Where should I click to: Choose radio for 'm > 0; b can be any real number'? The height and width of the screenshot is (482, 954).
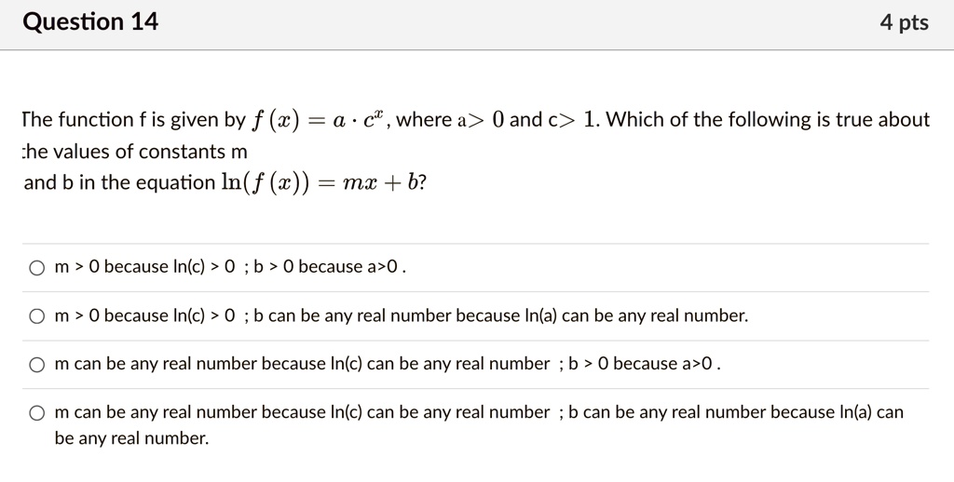[x=36, y=316]
